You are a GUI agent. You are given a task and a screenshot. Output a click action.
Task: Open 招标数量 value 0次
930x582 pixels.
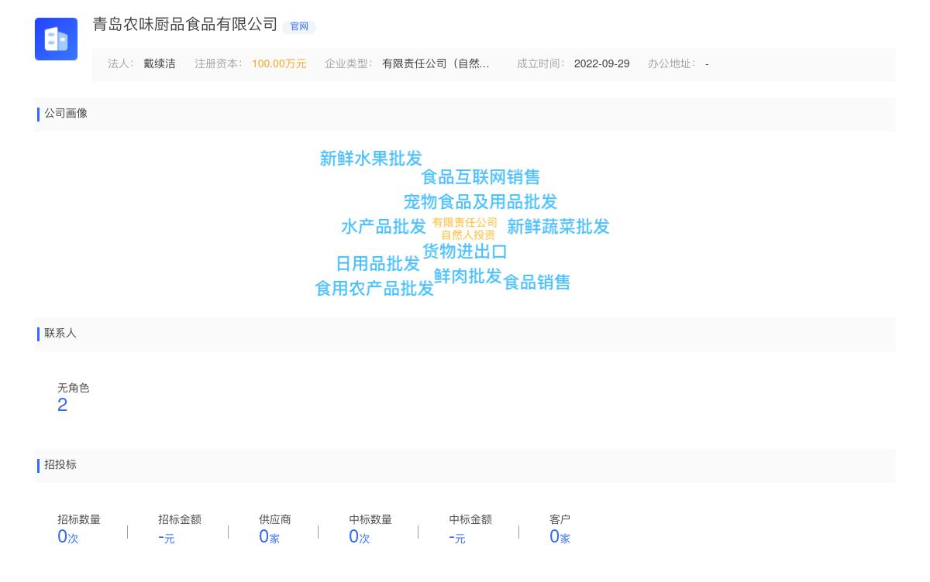68,536
